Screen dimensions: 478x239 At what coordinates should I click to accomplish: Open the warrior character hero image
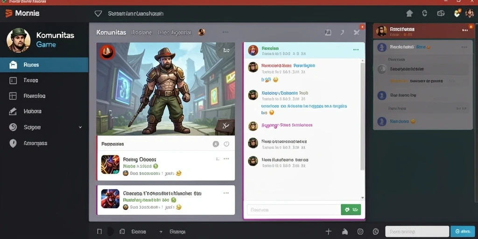[x=166, y=89]
